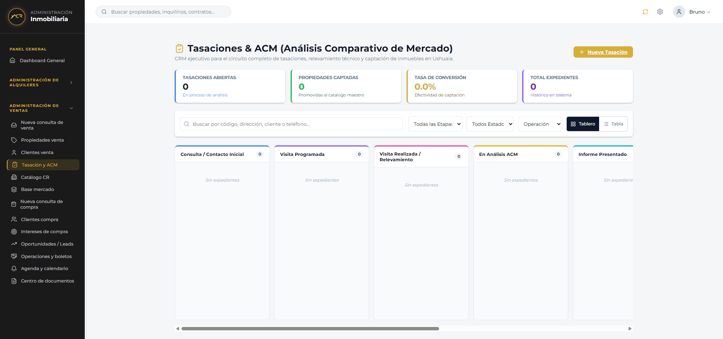Image resolution: width=723 pixels, height=339 pixels.
Task: Click the Operaciones y boletos handshake icon
Action: pyautogui.click(x=14, y=256)
